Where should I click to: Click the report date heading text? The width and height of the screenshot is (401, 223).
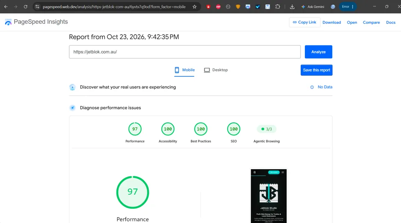point(124,37)
